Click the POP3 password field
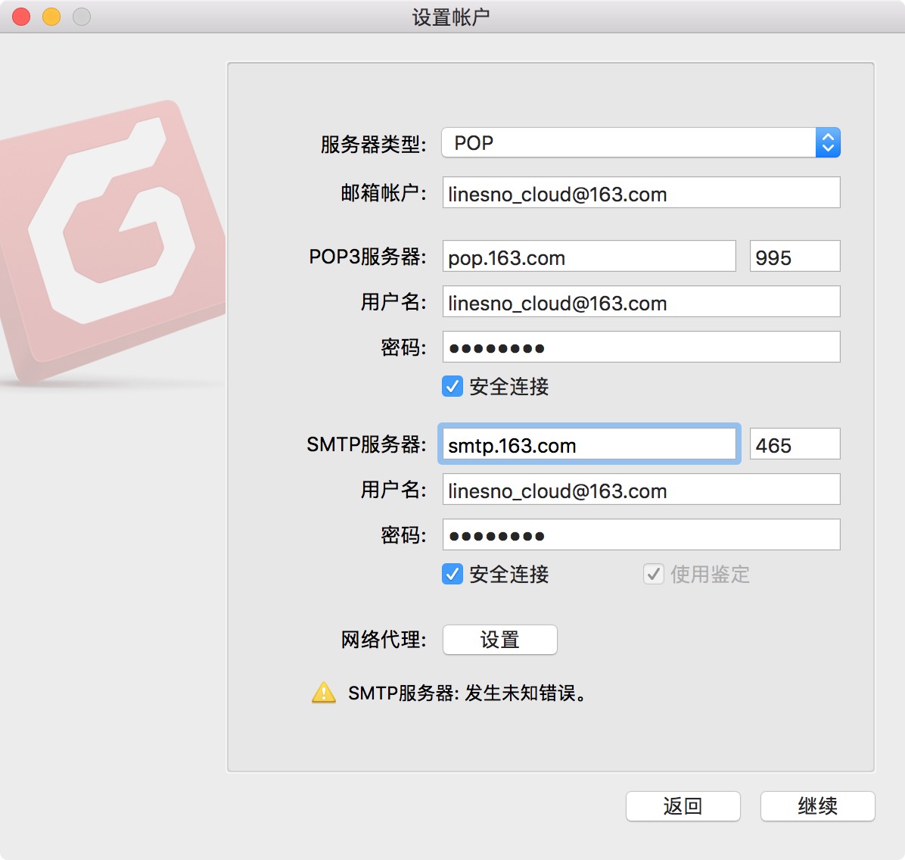 pos(641,347)
